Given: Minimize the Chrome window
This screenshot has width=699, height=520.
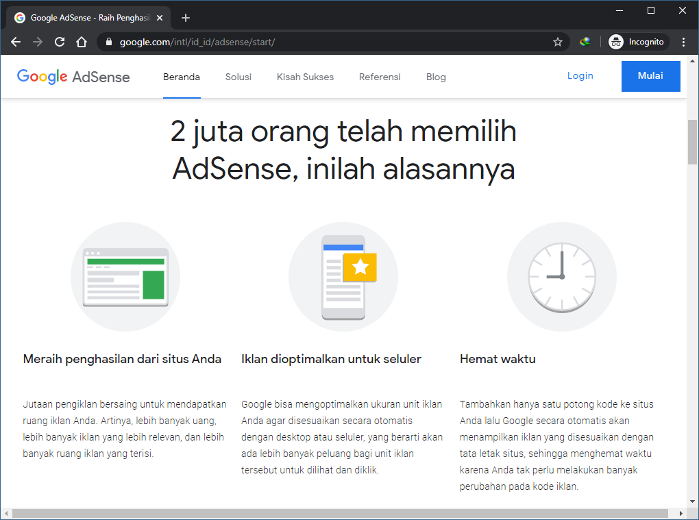Looking at the screenshot, I should [620, 10].
